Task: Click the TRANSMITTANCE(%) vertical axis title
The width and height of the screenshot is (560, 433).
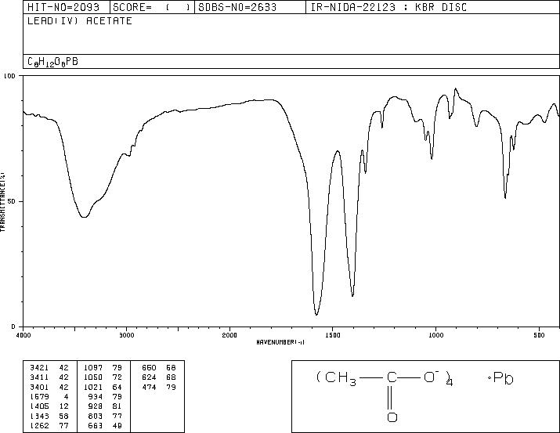Action: click(x=2, y=201)
